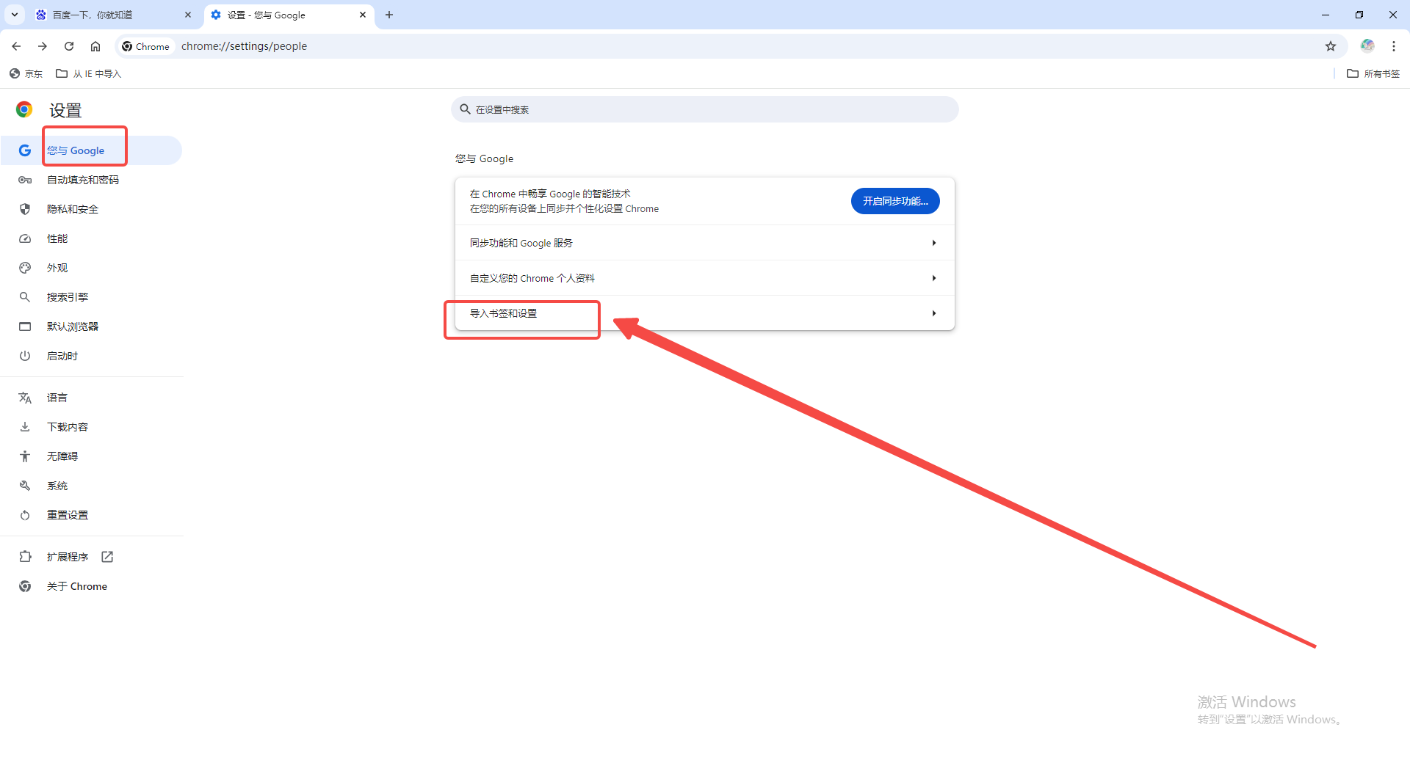Viewport: 1410px width, 763px height.
Task: Expand 同步功能和 Google 服务 row
Action: [x=704, y=243]
